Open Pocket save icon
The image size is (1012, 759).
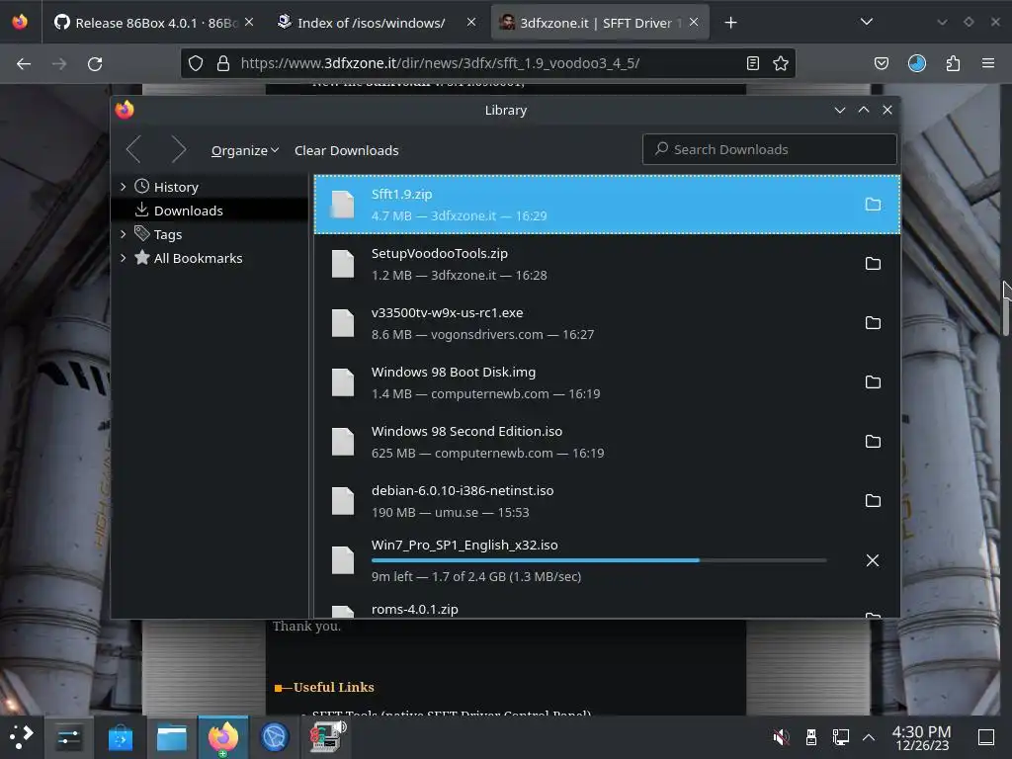click(x=881, y=63)
